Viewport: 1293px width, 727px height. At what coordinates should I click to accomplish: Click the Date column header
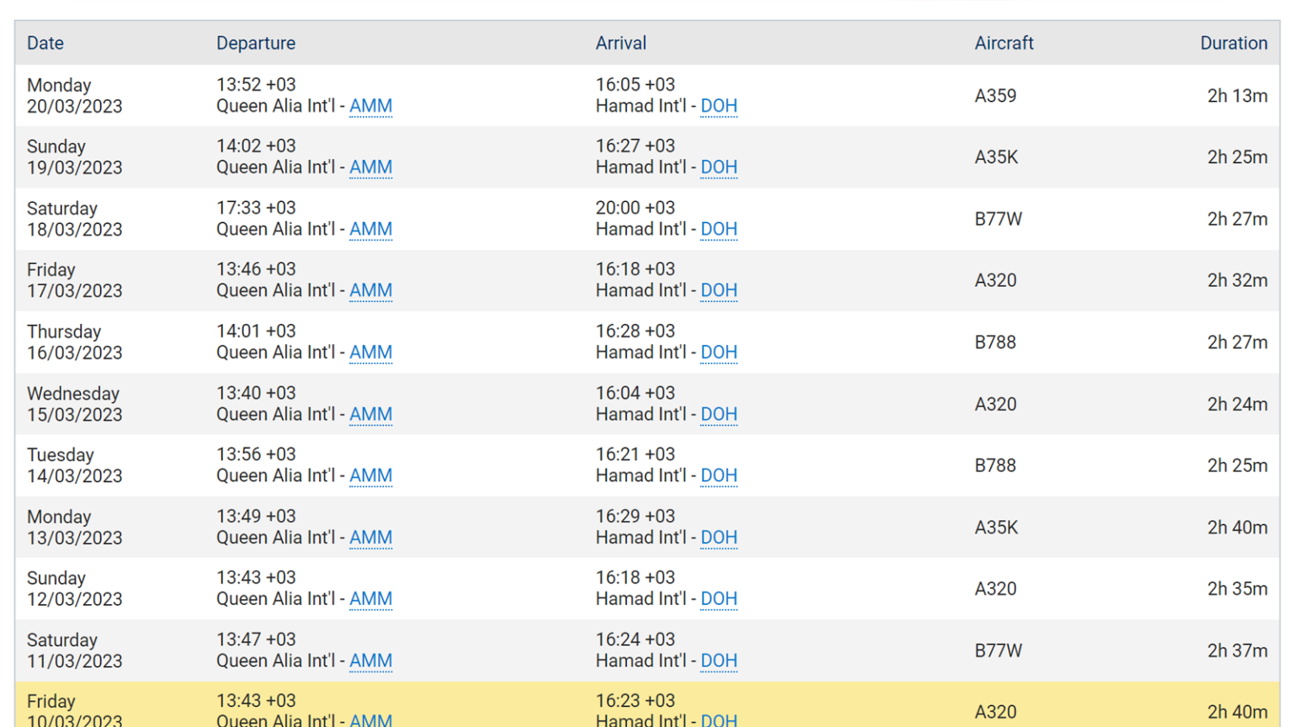(x=45, y=43)
